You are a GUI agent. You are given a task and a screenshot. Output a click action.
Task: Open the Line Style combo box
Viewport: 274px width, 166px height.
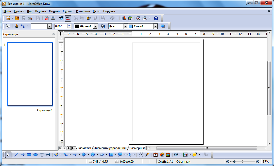click(42, 26)
